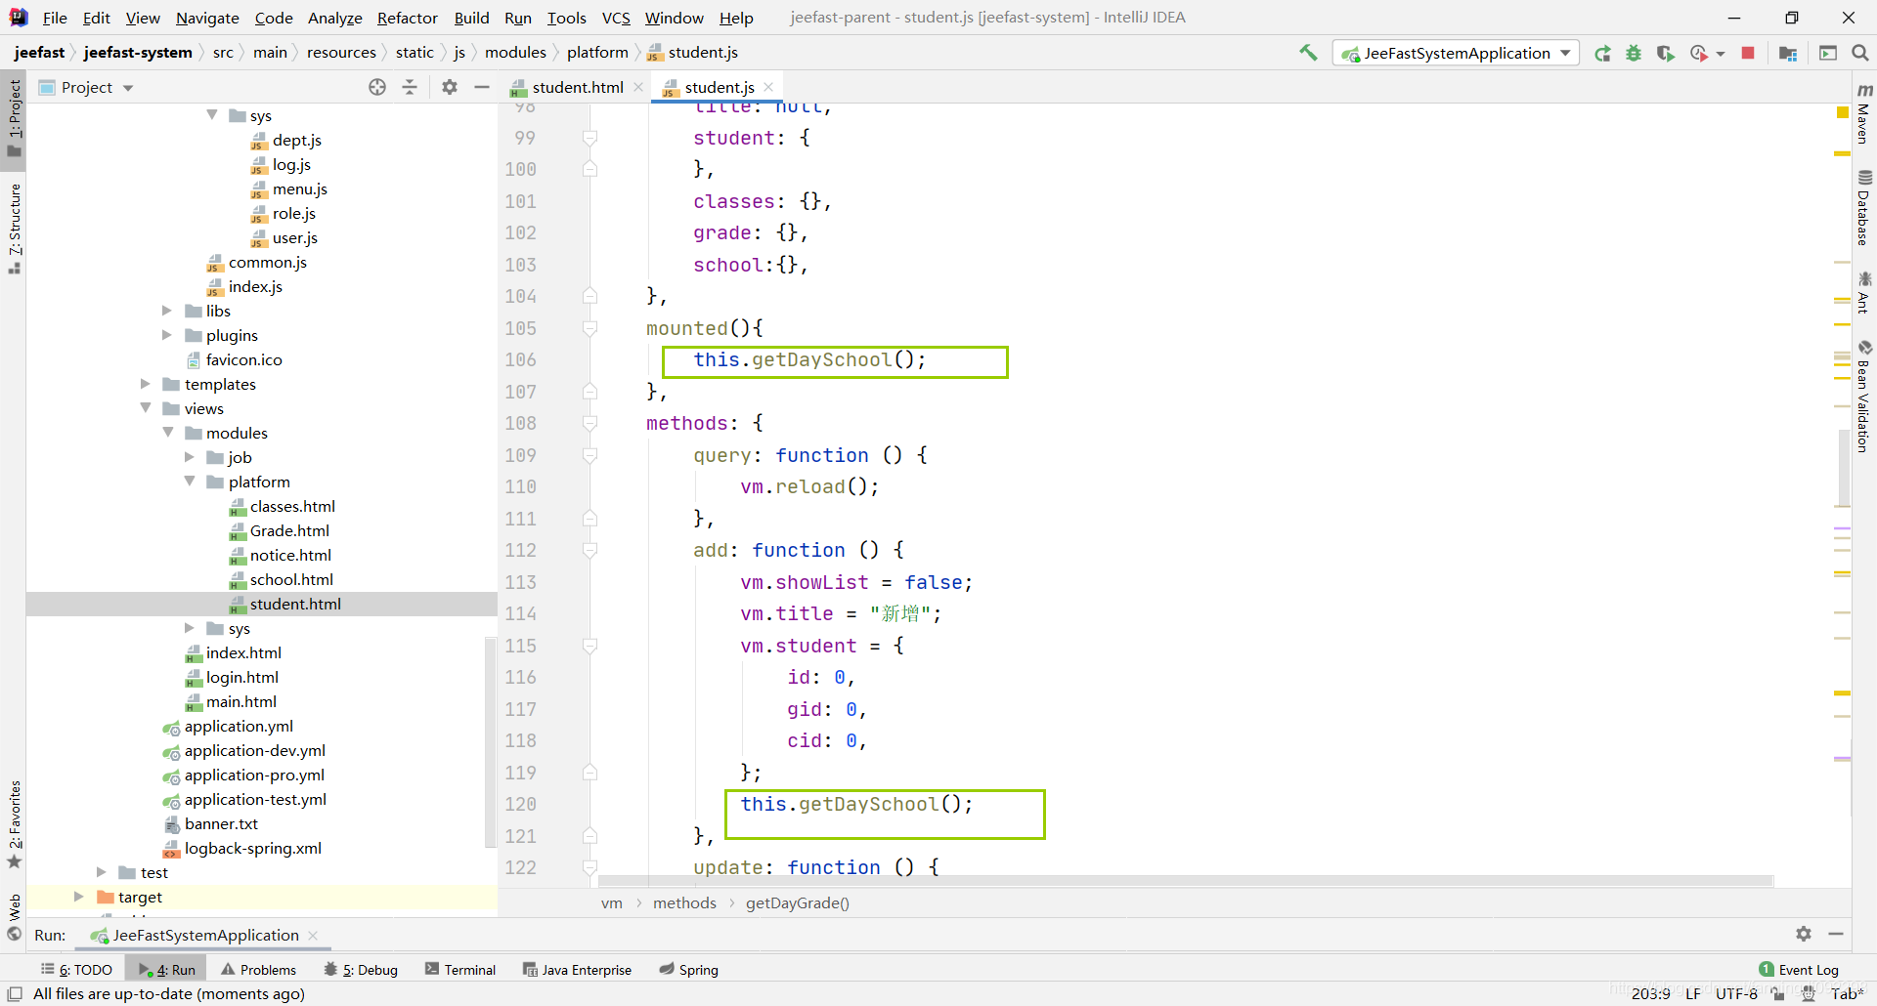Expand the templates folder
Image resolution: width=1877 pixels, height=1006 pixels.
click(146, 384)
